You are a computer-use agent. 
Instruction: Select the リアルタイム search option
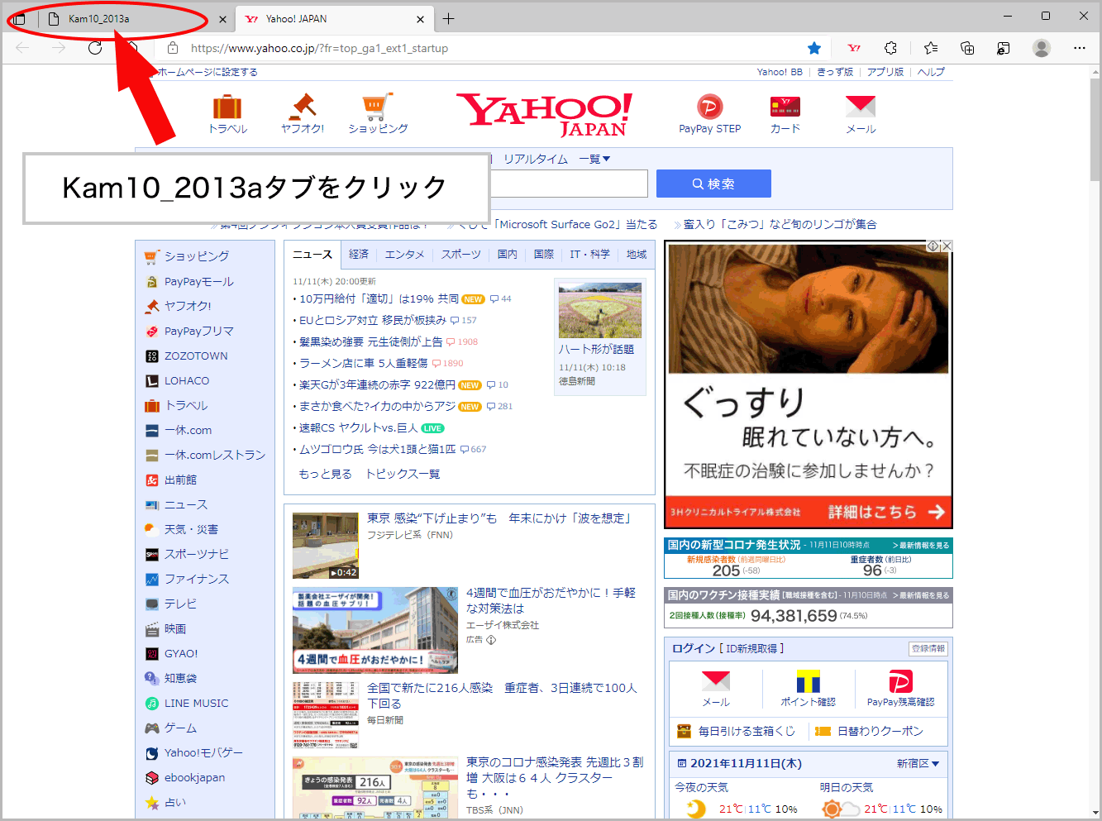pos(536,159)
